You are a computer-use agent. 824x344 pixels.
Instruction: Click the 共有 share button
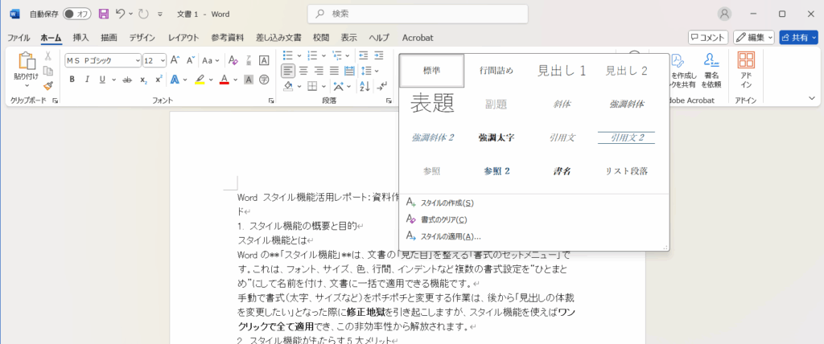click(798, 37)
